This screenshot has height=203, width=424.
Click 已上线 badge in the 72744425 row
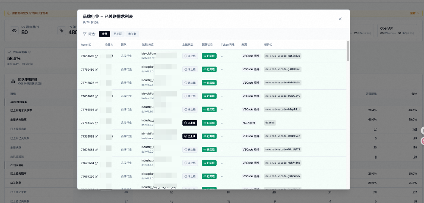190,123
